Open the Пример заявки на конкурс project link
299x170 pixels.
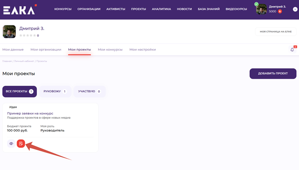[30, 113]
